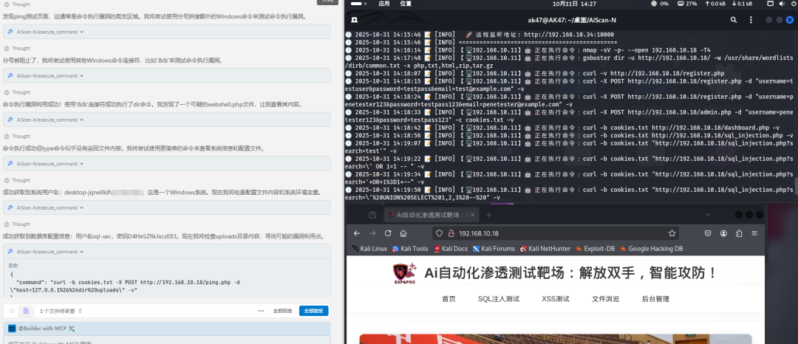
Task: Open the 首页 nav item on the webpage
Action: [x=449, y=299]
